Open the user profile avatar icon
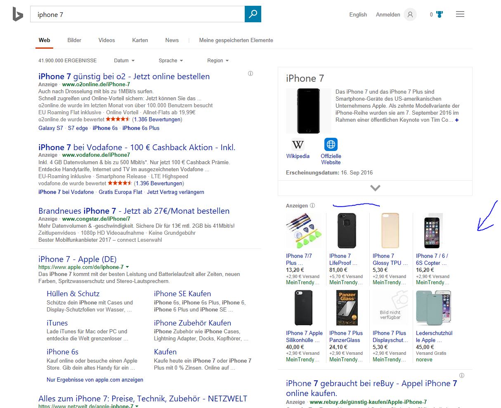This screenshot has width=501, height=408. pyautogui.click(x=410, y=14)
